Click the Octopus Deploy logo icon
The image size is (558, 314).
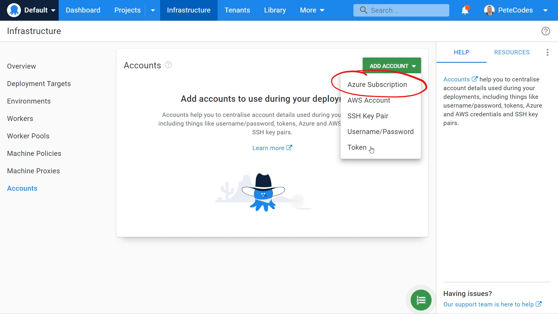(14, 10)
